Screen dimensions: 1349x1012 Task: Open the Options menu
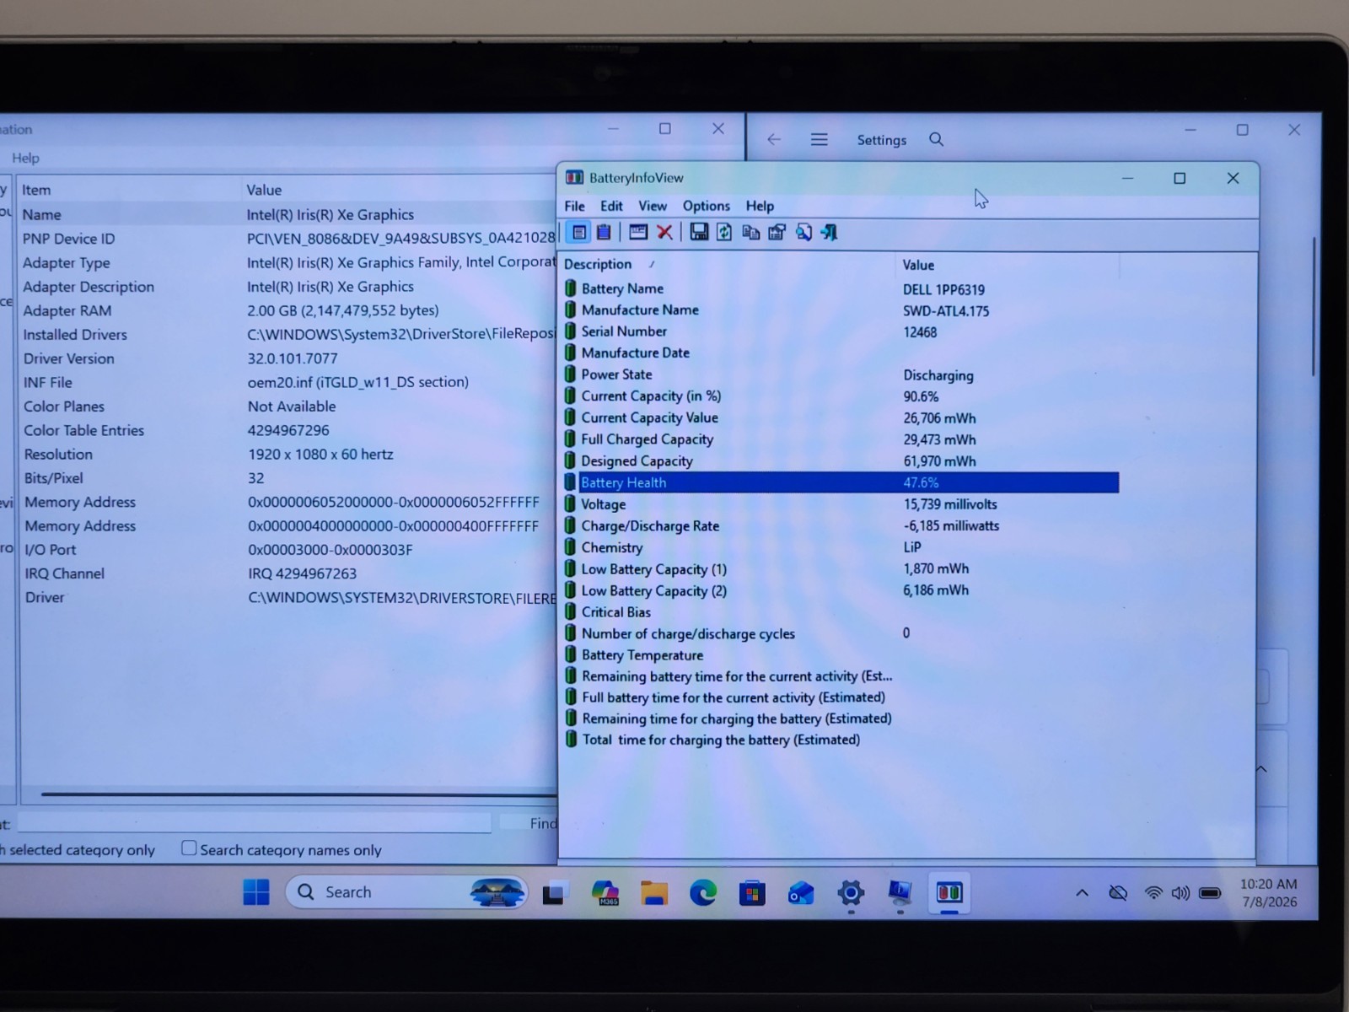pos(706,206)
